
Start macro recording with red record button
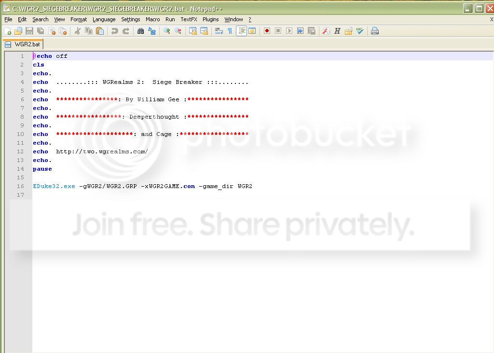click(267, 31)
